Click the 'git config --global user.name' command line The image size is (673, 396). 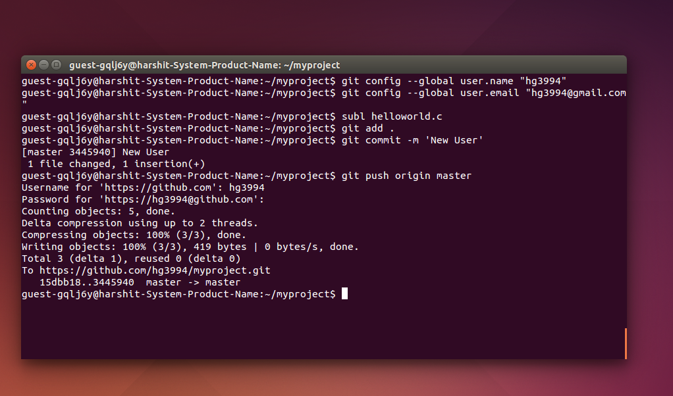pos(294,81)
